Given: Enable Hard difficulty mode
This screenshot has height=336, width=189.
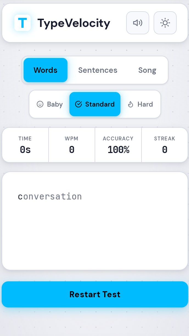Looking at the screenshot, I should tap(140, 104).
